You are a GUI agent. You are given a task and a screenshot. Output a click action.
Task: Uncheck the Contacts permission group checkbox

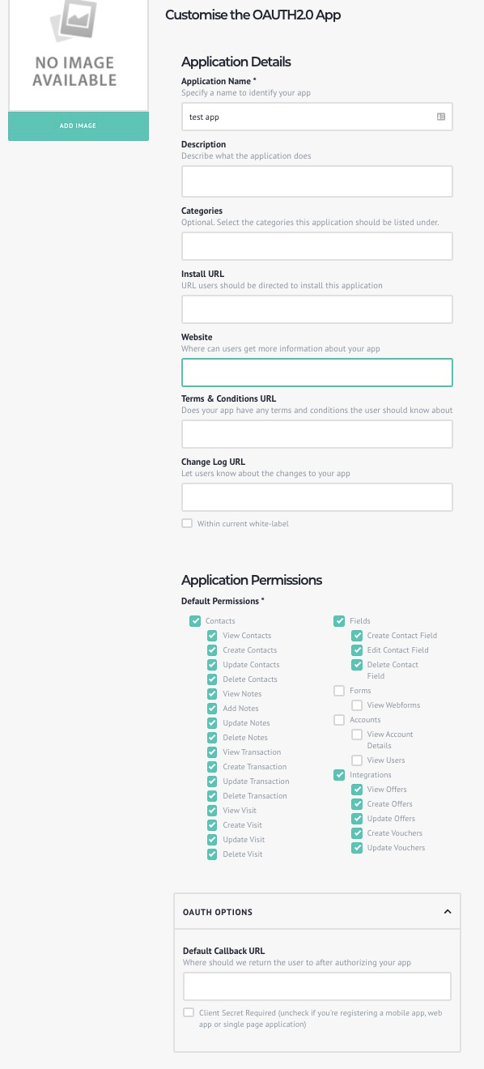[195, 621]
